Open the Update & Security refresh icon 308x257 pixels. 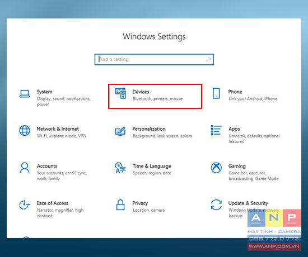tap(216, 205)
